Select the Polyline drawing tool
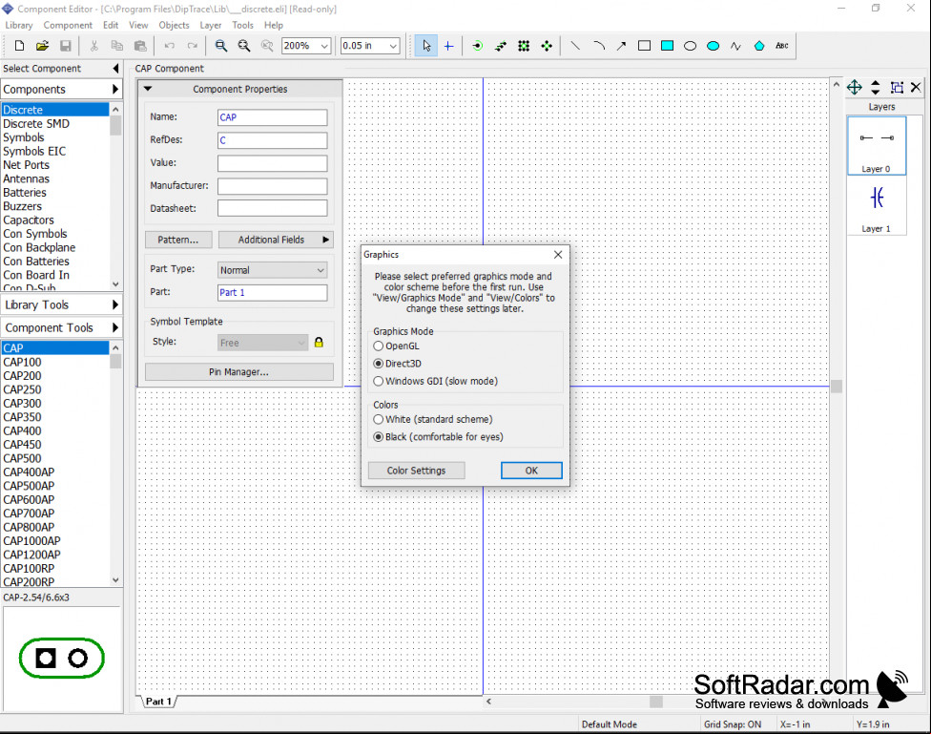This screenshot has height=734, width=931. coord(736,46)
